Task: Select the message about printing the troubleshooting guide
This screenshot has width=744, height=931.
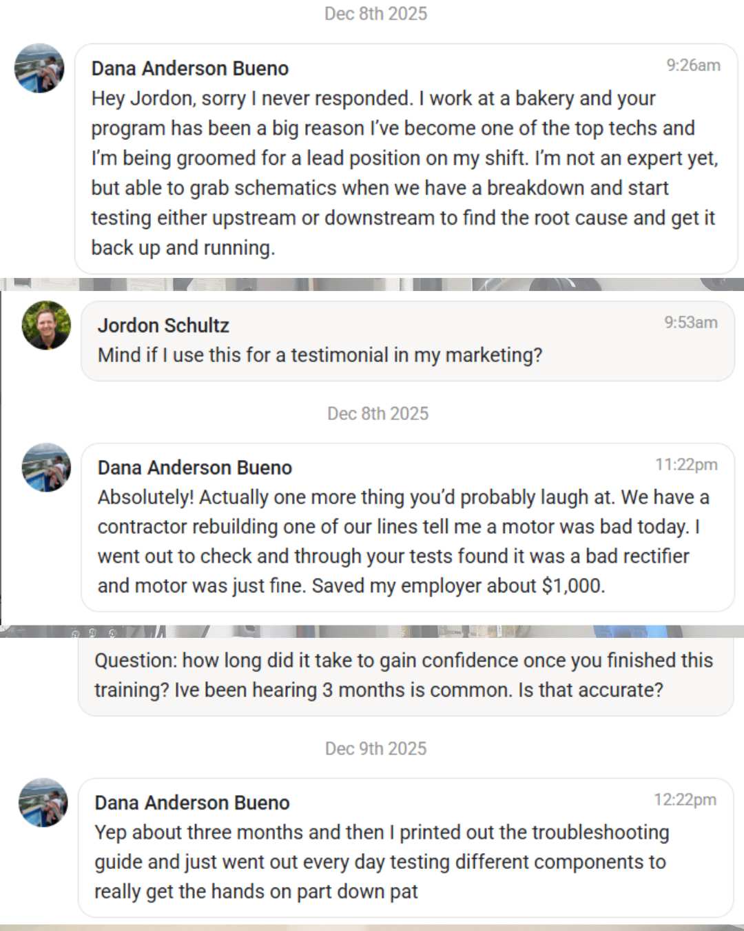Action: coord(382,862)
